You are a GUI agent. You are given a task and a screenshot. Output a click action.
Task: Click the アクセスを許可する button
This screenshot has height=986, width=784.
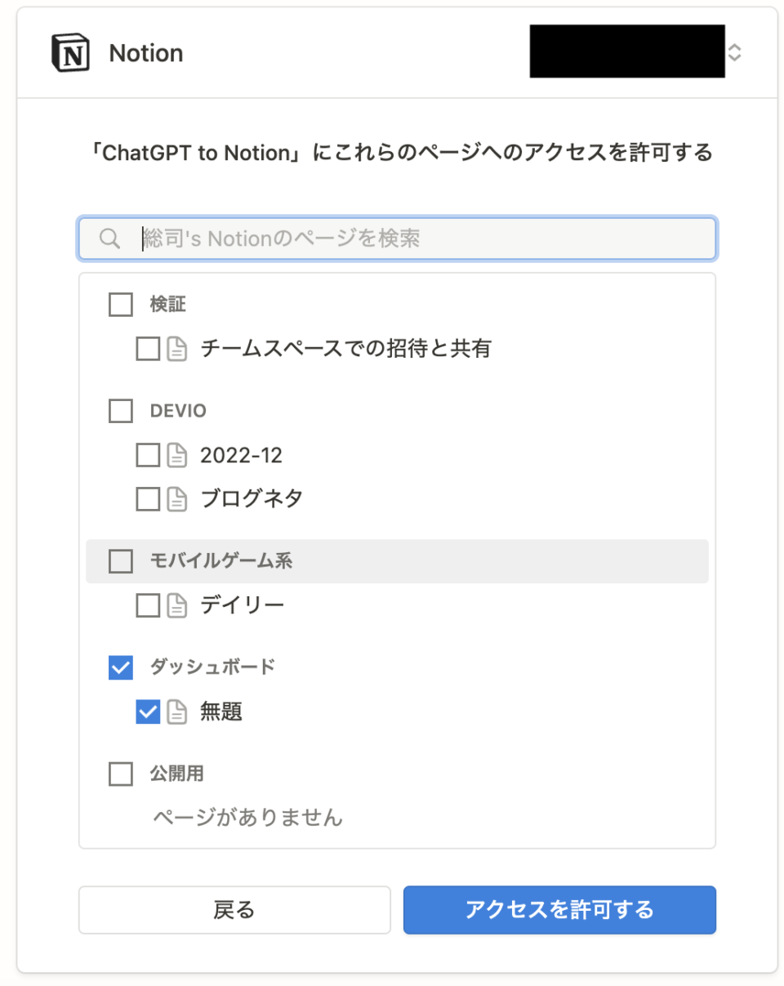pyautogui.click(x=559, y=910)
